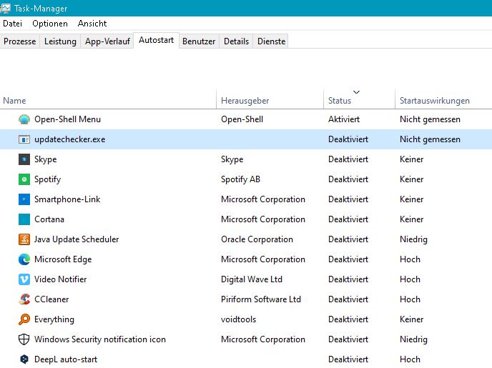The image size is (492, 368).
Task: Click Keiner impact in Everything row
Action: pos(411,319)
